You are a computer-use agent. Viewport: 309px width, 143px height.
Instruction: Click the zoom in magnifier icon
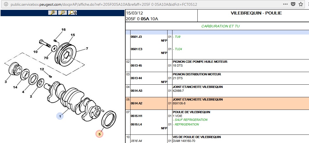pyautogui.click(x=52, y=13)
